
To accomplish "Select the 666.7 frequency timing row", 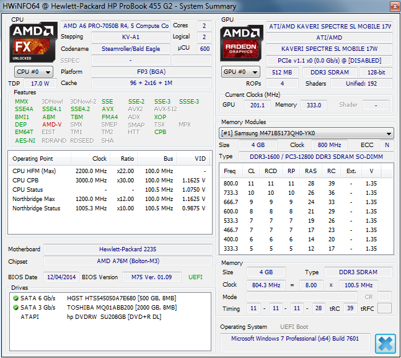I will coord(306,202).
